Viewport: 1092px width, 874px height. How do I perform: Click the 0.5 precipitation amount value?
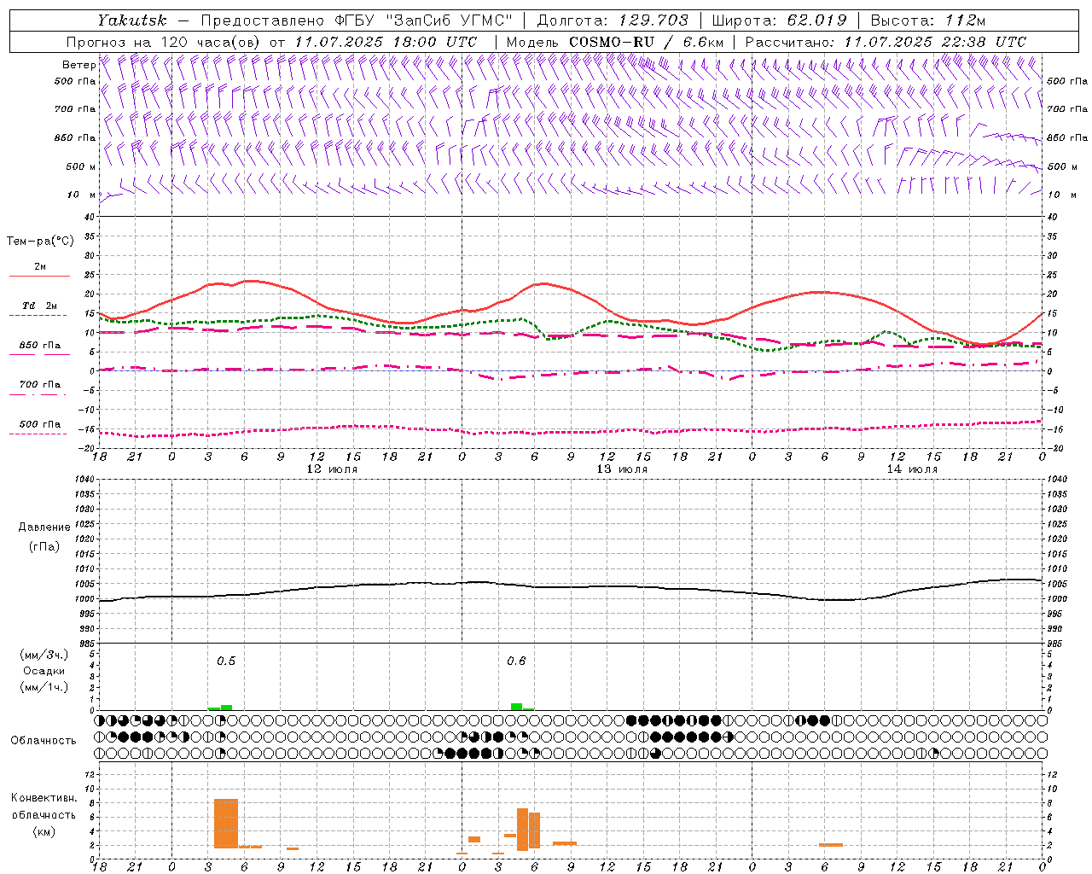point(226,661)
